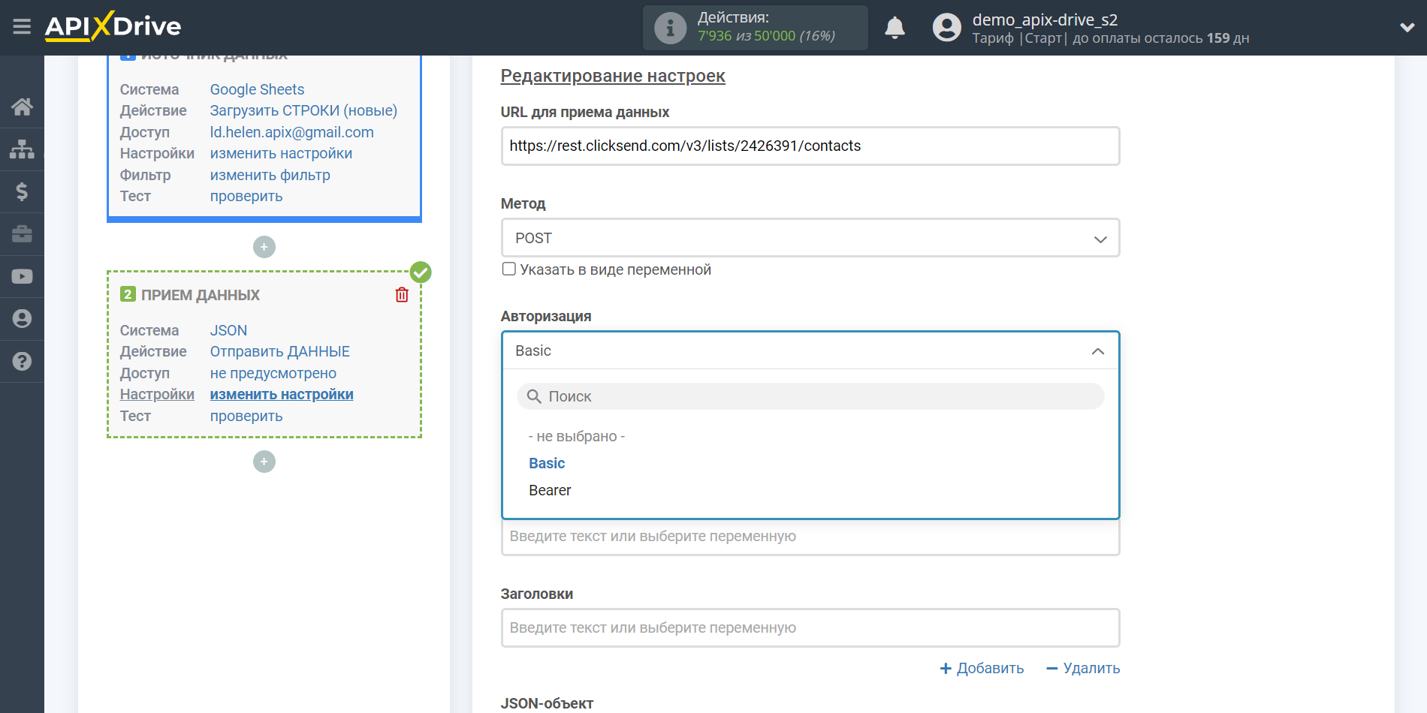The image size is (1427, 713).
Task: Click input field below authorization dropdown
Action: point(810,537)
